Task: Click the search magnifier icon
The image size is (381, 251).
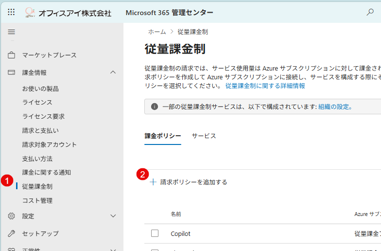Action: point(370,12)
